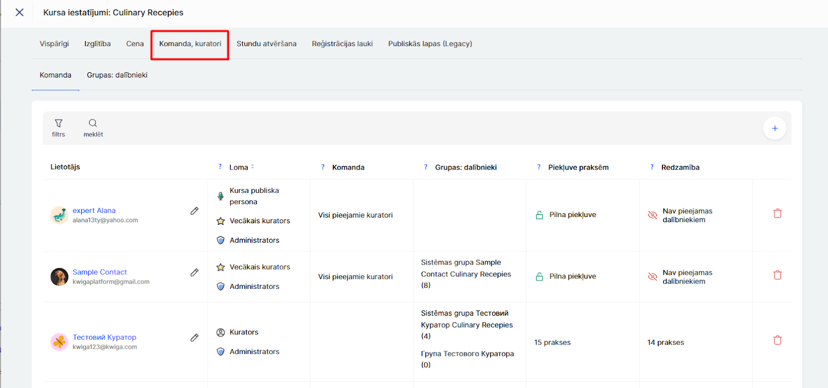Show help tooltip for Komanda column
This screenshot has width=828, height=388.
pos(323,167)
